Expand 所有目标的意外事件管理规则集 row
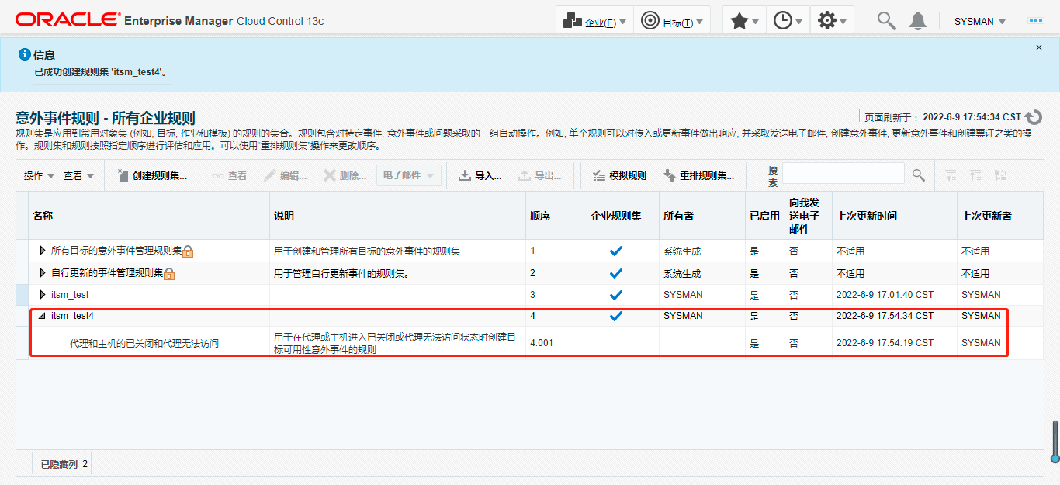The height and width of the screenshot is (485, 1060). point(43,251)
